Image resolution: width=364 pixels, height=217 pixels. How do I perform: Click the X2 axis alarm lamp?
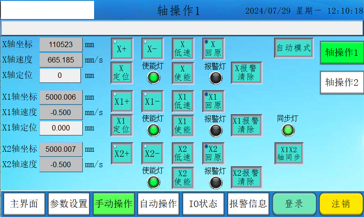click(x=215, y=183)
